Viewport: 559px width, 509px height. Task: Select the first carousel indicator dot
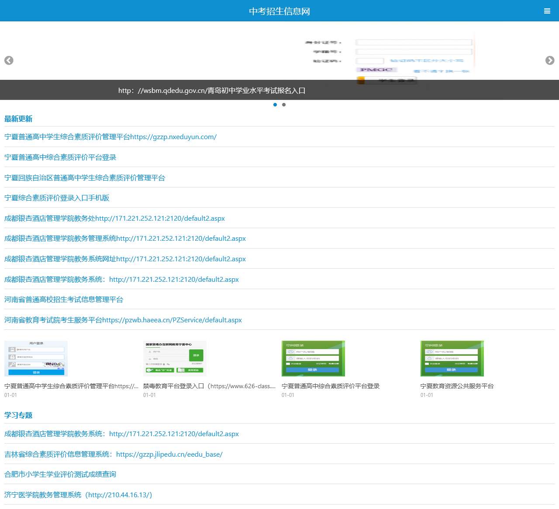coord(275,105)
